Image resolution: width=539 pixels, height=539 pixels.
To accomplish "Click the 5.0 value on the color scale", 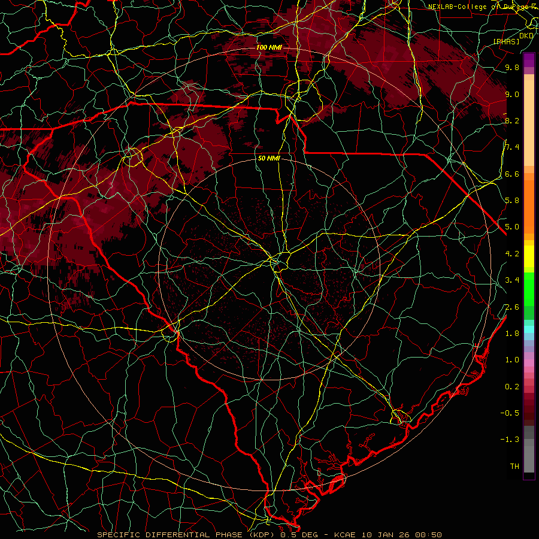I will point(512,227).
